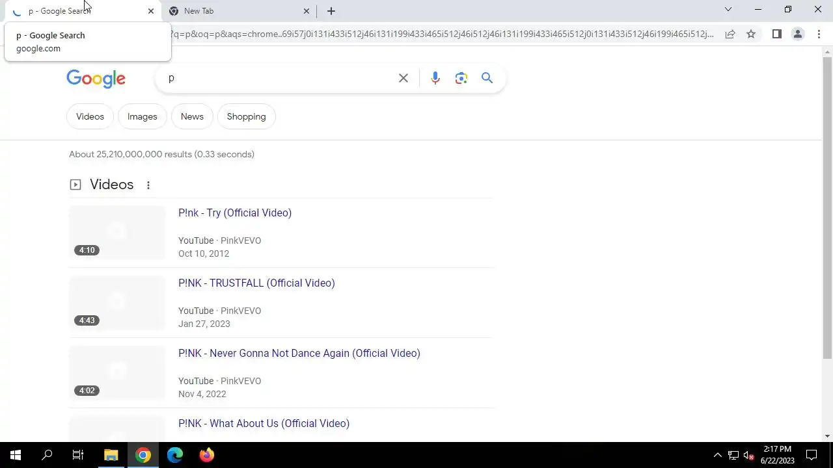The height and width of the screenshot is (468, 833).
Task: Open Chrome side panel icon
Action: pos(776,34)
